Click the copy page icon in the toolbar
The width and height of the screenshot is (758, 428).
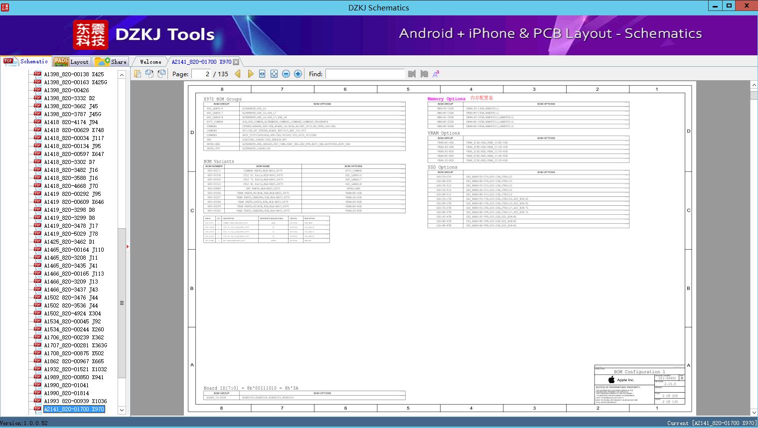point(138,74)
